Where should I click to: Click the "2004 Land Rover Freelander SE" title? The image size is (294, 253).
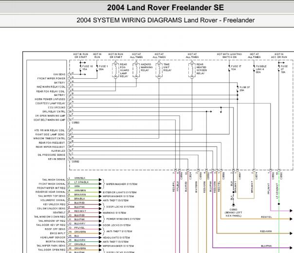[x=165, y=7]
